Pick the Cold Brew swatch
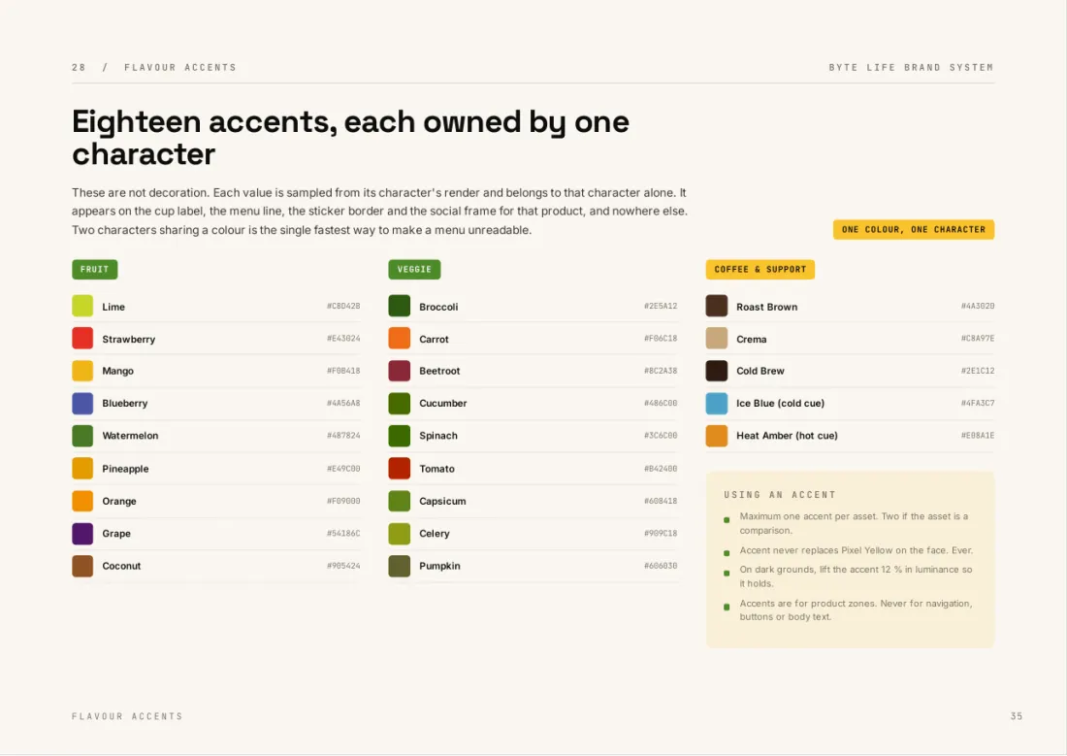Viewport: 1067px width, 756px height. [717, 371]
